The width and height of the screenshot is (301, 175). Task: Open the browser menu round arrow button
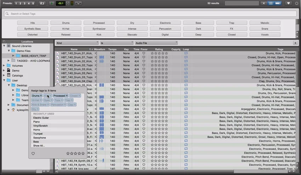[x=297, y=3]
